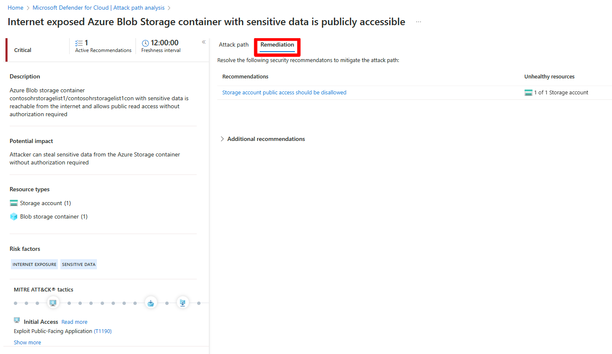Show more MITRE tactic details
This screenshot has width=612, height=354.
(x=27, y=343)
